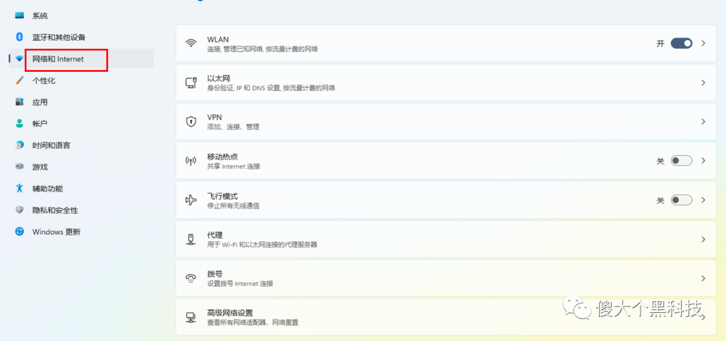The width and height of the screenshot is (726, 341).
Task: Click the 移动热点 title text
Action: [223, 156]
